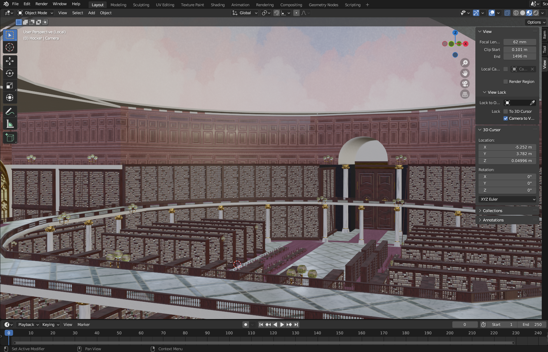Click the Focal Length 62 mm field
The height and width of the screenshot is (352, 548).
coord(520,42)
